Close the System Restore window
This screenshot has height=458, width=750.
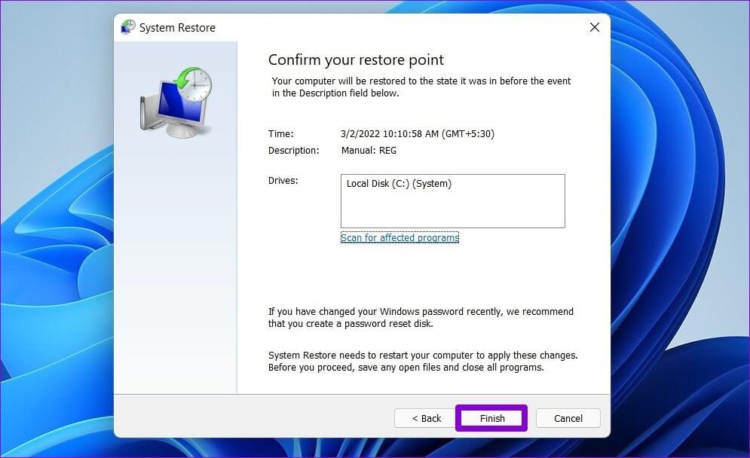point(595,27)
